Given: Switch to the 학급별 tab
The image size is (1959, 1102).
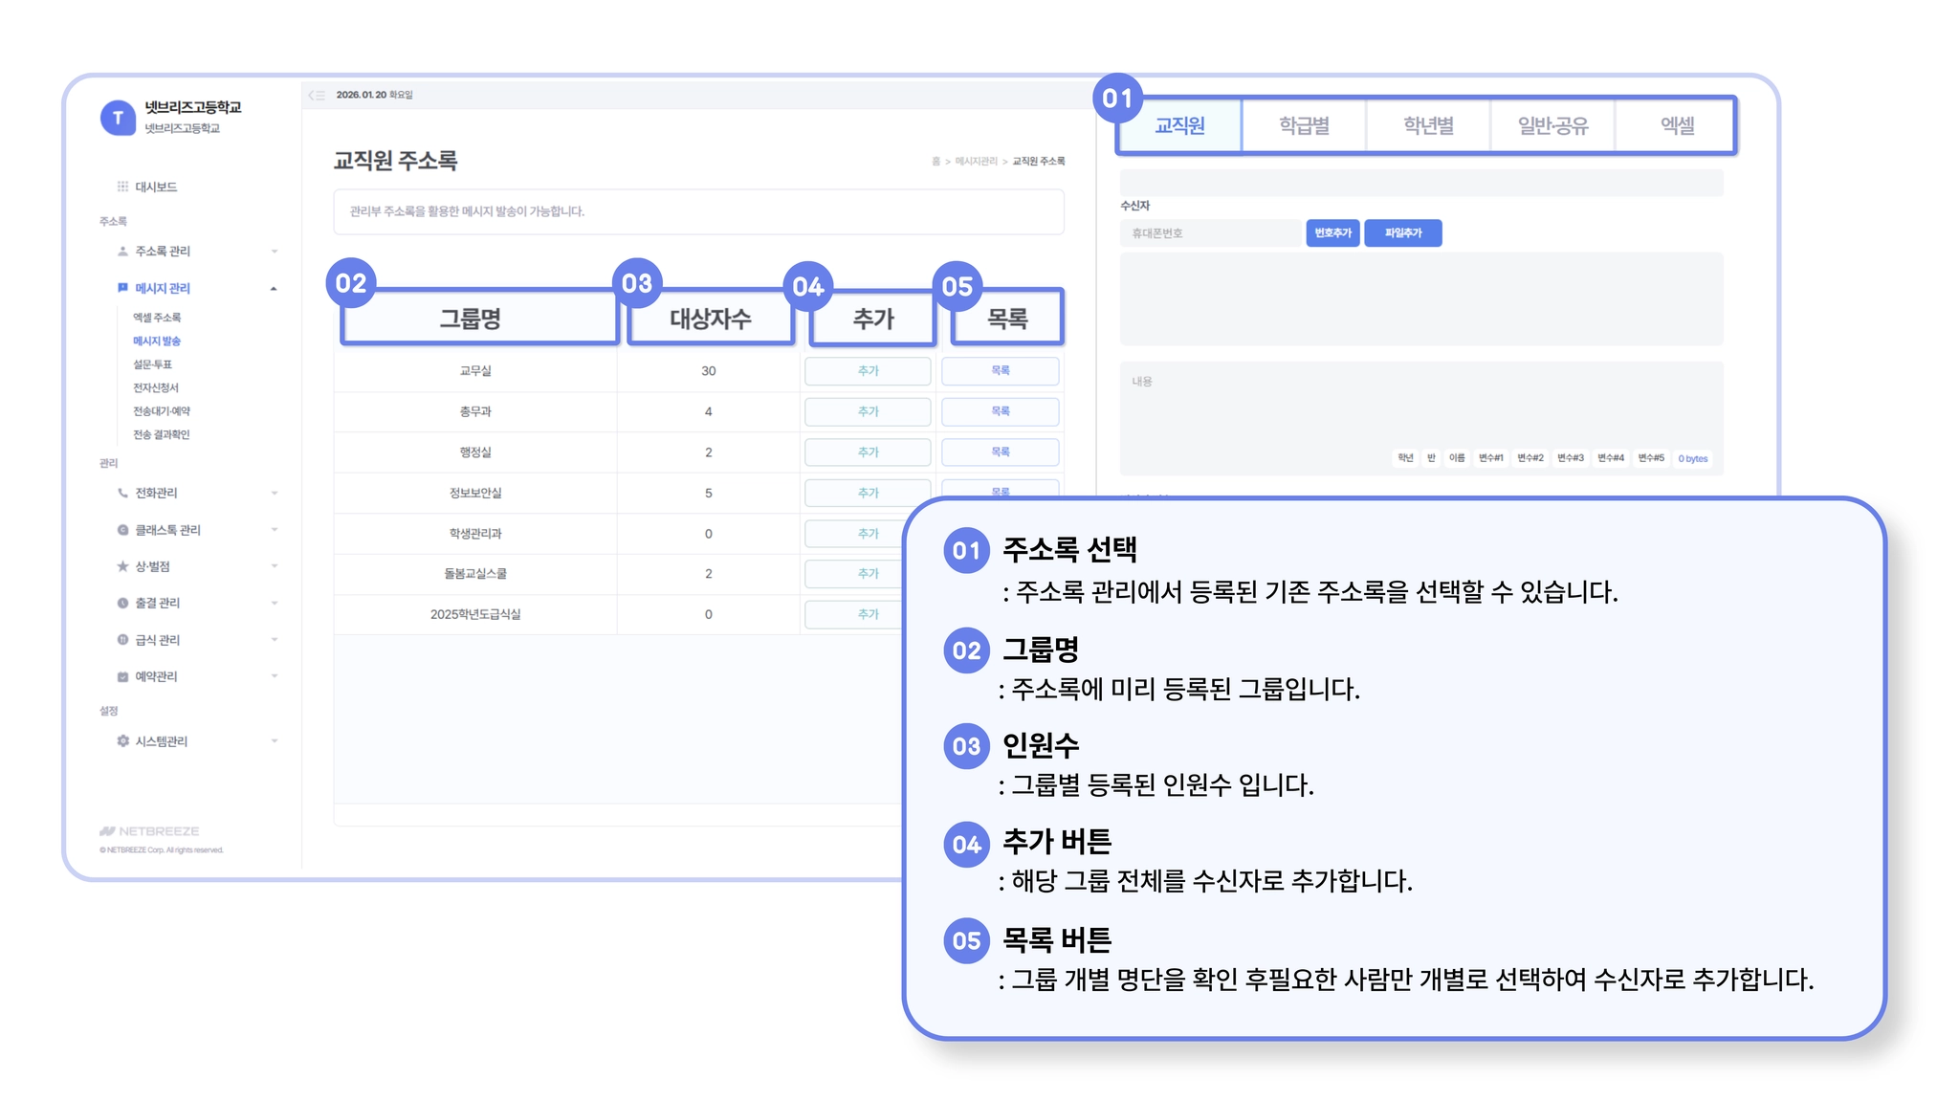Looking at the screenshot, I should [1304, 125].
